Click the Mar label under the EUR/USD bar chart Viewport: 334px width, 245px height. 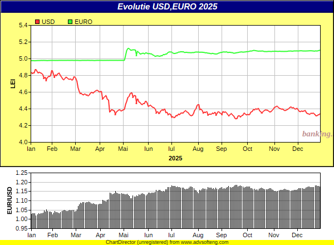(x=76, y=235)
